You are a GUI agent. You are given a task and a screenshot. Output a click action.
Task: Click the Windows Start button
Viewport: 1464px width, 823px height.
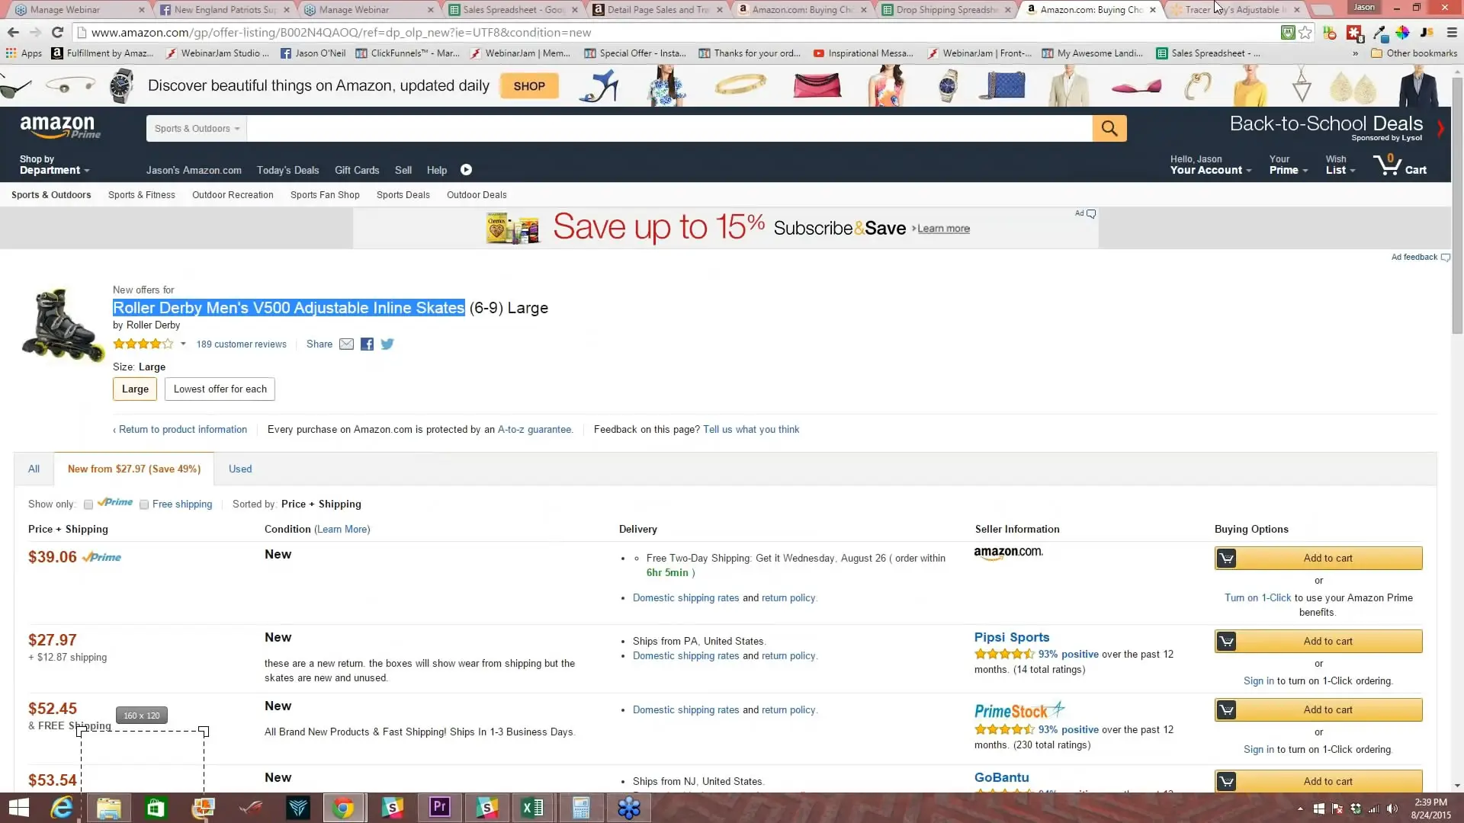click(x=18, y=808)
